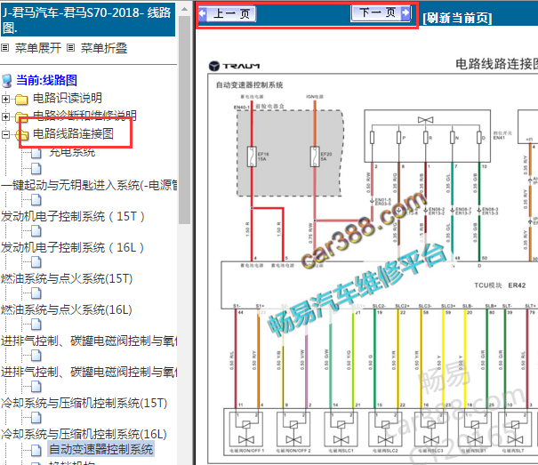Click 菜单展开 to expand all menus
The height and width of the screenshot is (465, 538).
[x=38, y=48]
